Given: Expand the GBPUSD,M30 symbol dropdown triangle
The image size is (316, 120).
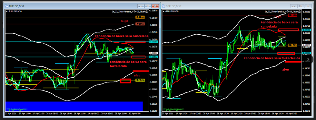Looking at the screenshot, I should [163, 12].
